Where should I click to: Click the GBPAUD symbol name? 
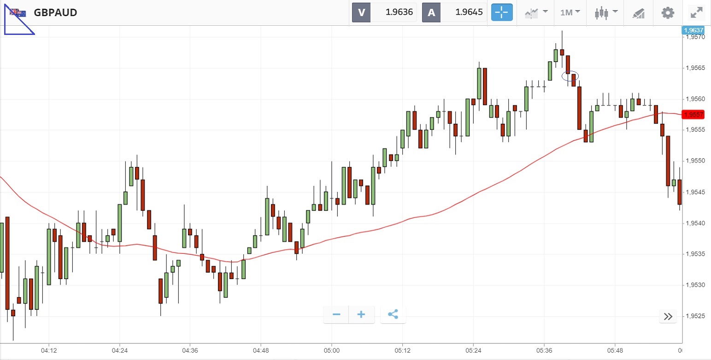tap(55, 12)
